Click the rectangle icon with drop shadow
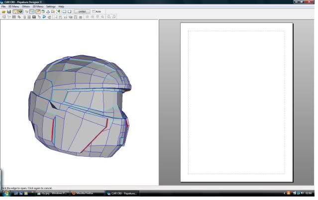 coord(70,11)
